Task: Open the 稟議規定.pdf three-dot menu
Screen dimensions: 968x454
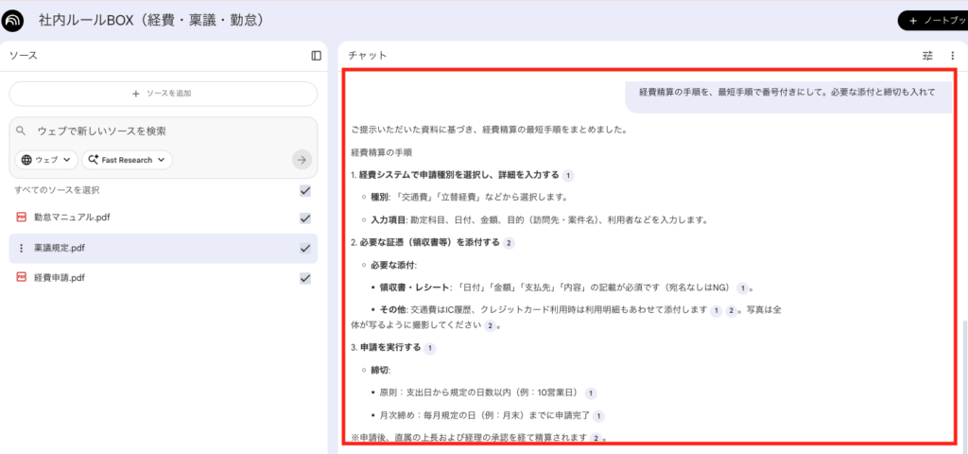Action: [x=21, y=248]
